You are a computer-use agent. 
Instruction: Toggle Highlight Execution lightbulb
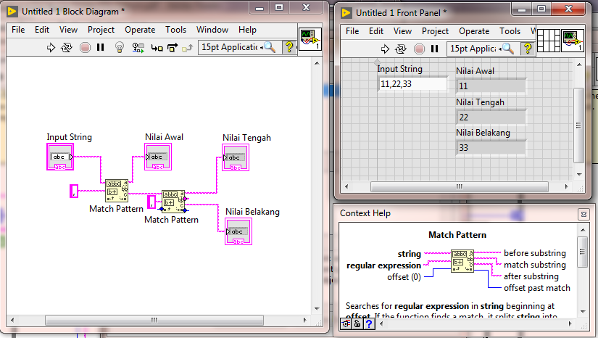tap(120, 47)
